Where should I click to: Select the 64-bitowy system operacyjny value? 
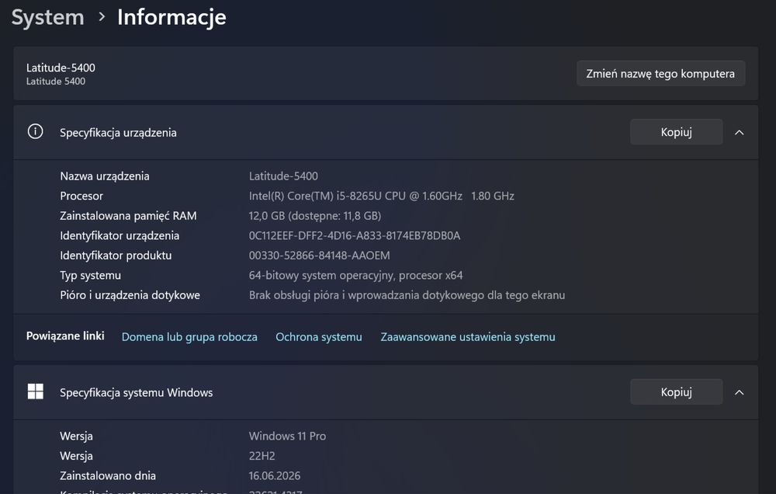pos(356,275)
